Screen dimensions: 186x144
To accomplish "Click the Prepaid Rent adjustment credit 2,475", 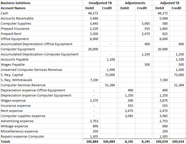I will (x=146, y=34).
